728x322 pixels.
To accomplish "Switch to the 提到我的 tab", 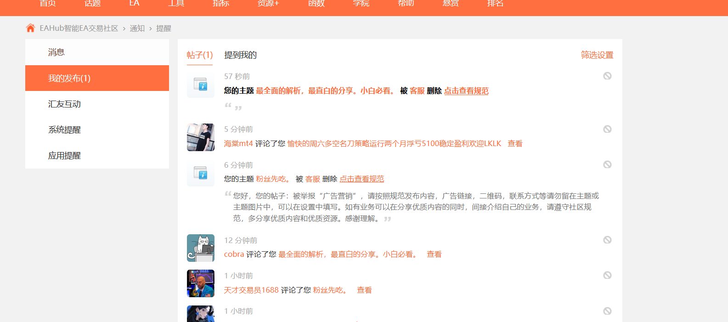I will pos(240,55).
